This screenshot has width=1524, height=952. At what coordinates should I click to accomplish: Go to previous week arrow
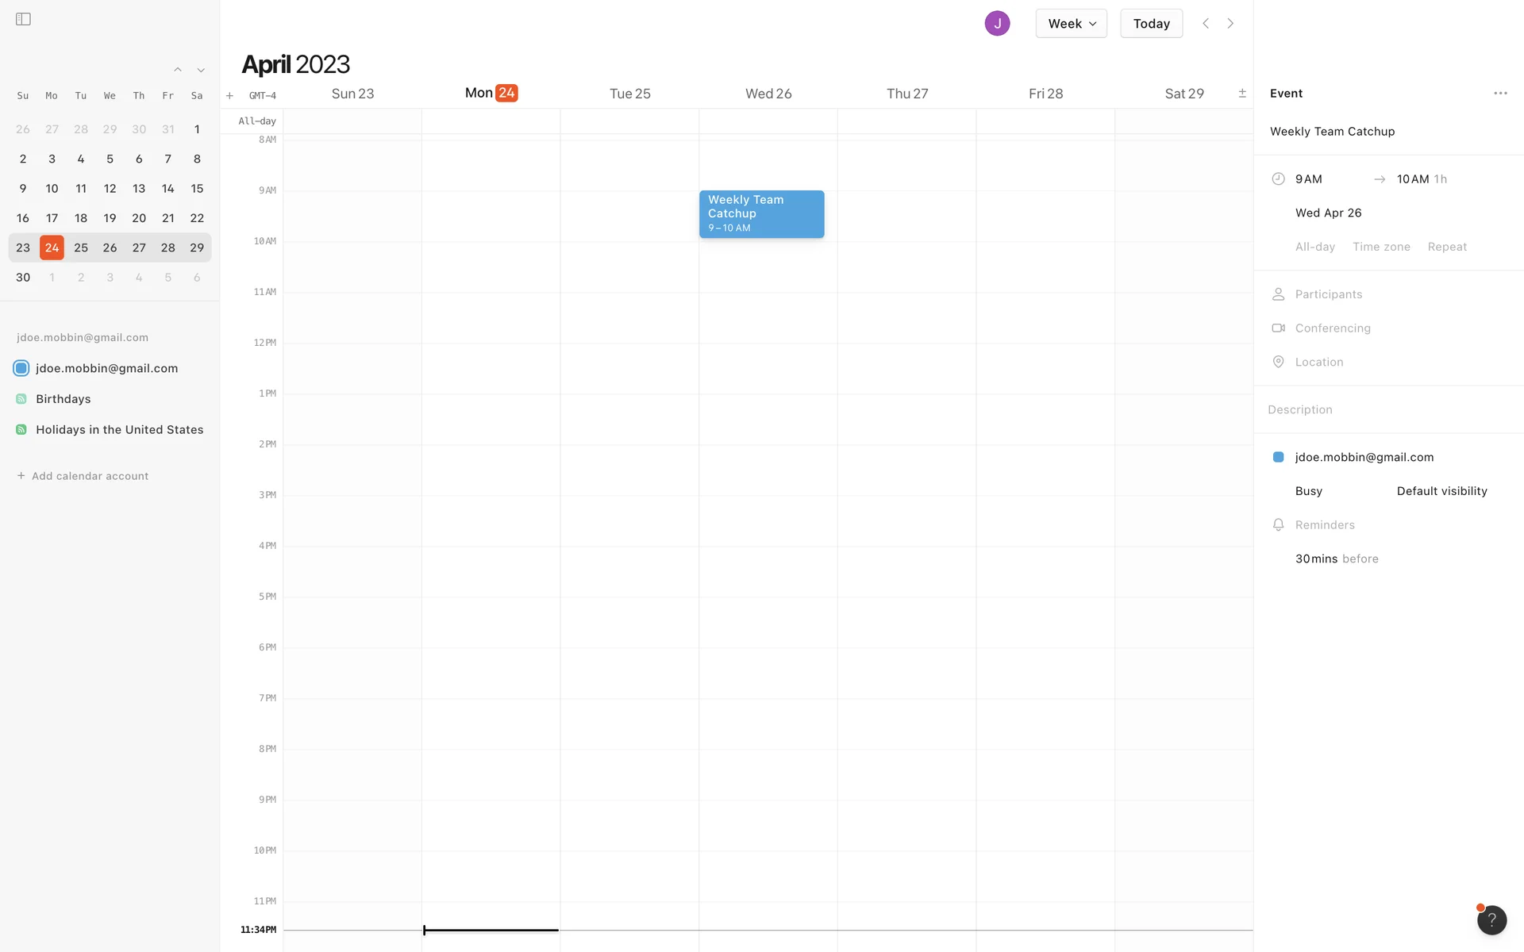[x=1206, y=23]
